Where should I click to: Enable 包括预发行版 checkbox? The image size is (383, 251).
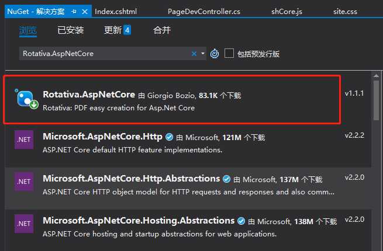pyautogui.click(x=229, y=54)
